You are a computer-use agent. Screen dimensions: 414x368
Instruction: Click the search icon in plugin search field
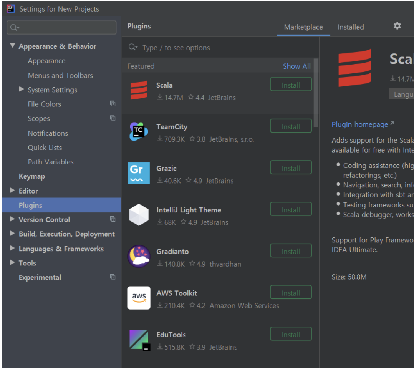tap(133, 48)
